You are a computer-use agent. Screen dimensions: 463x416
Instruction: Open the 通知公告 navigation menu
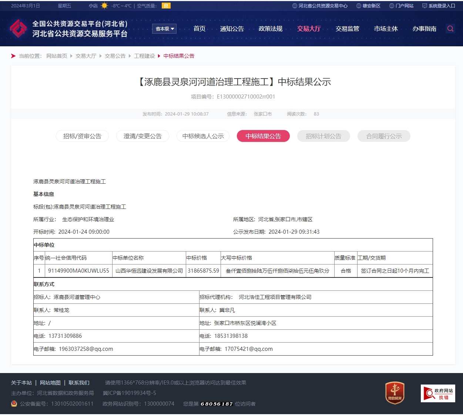232,29
